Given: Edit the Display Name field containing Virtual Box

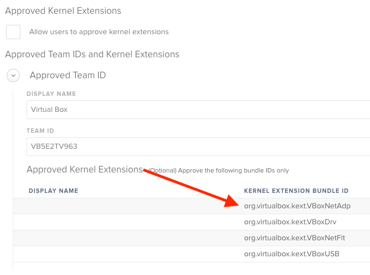Looking at the screenshot, I should click(198, 110).
